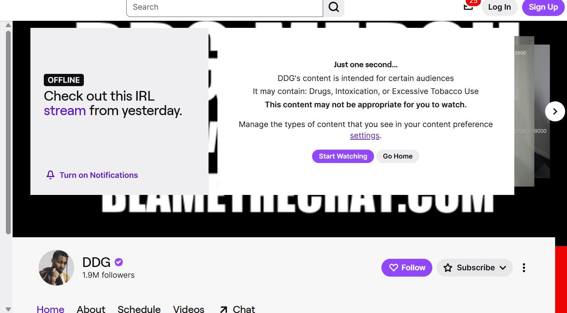This screenshot has height=313, width=567.
Task: Click the search magnifier button
Action: [x=334, y=7]
